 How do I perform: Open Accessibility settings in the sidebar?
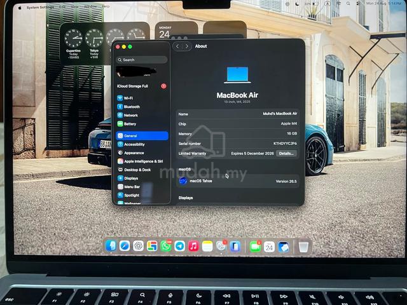(x=142, y=144)
